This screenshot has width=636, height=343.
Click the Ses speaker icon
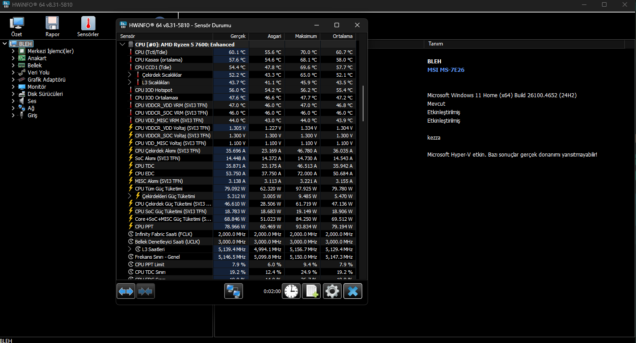click(x=21, y=101)
